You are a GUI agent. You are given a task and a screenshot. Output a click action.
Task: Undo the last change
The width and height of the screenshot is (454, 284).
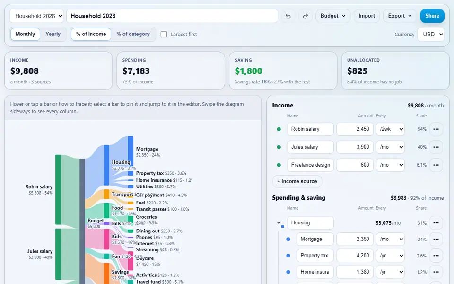(288, 16)
